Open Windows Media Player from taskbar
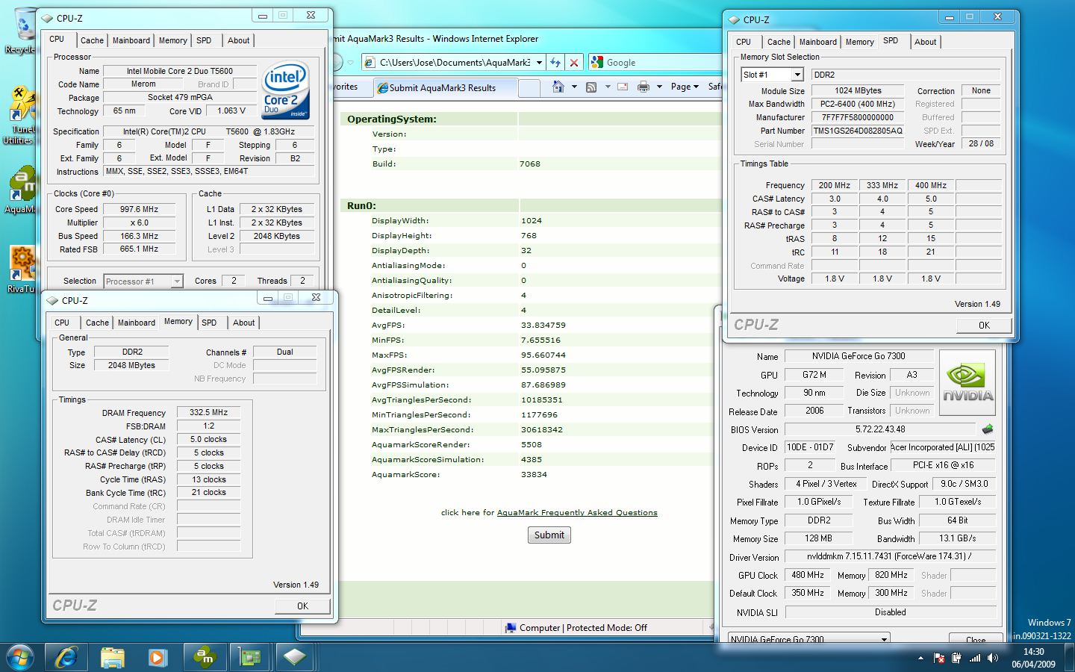 [x=158, y=657]
